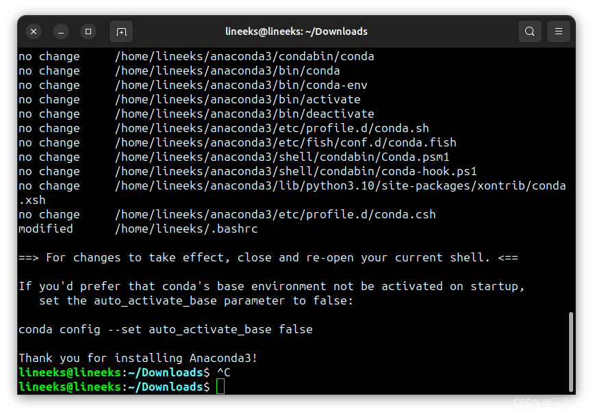Click the no change label beside conda.csh
Image resolution: width=593 pixels, height=414 pixels.
[49, 214]
